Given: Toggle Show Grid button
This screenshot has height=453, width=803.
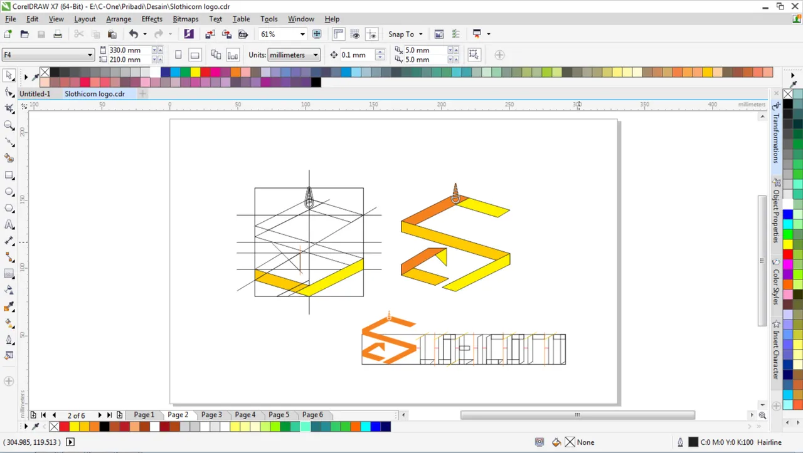Looking at the screenshot, I should tap(355, 34).
